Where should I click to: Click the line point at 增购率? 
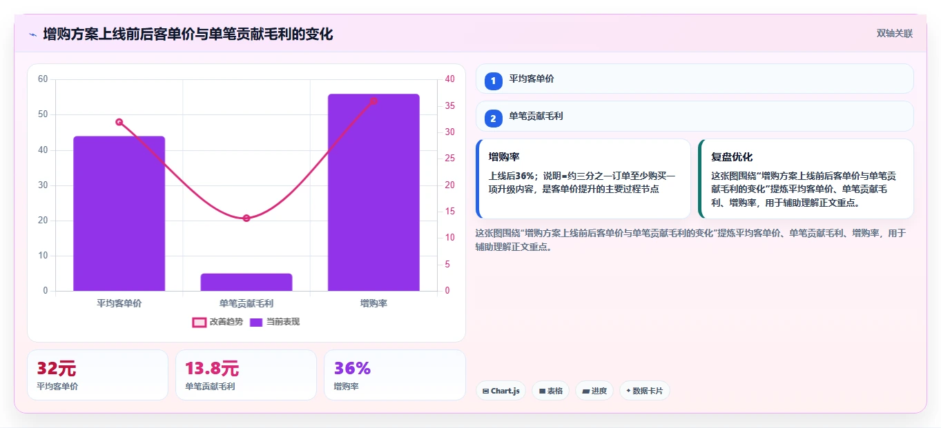tap(374, 101)
